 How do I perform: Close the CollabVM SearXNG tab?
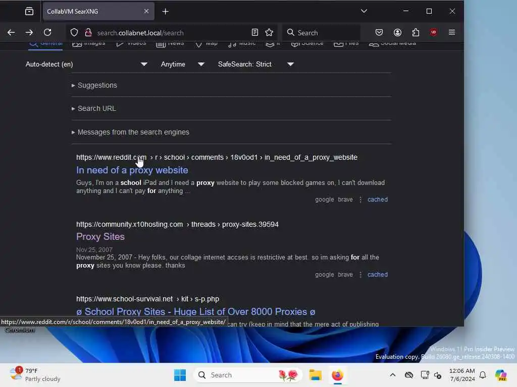[x=146, y=11]
